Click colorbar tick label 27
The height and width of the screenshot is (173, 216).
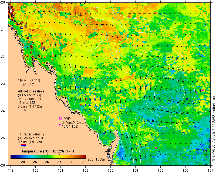pos(59,162)
